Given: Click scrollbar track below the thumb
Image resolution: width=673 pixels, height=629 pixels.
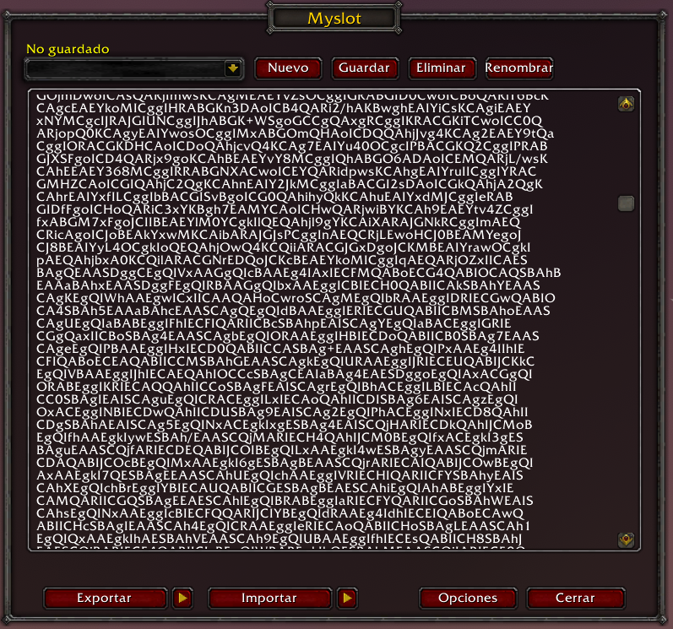Looking at the screenshot, I should point(626,380).
